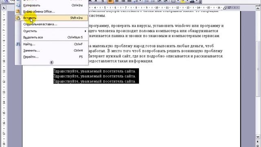The height and width of the screenshot is (147, 261).
Task: Click the word "windows" in the document text
Action: 182,26
